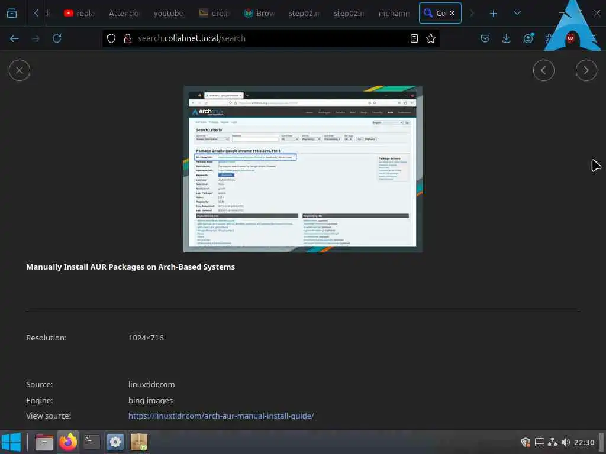The image size is (606, 454).
Task: Launch file manager from taskbar
Action: click(x=44, y=442)
